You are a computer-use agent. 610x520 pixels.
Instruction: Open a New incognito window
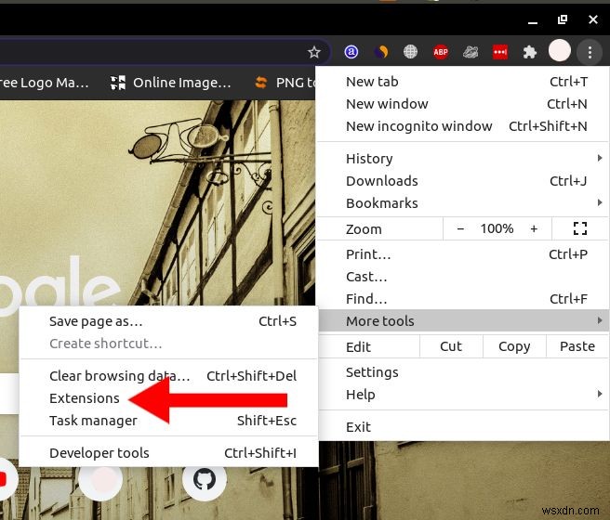click(463, 126)
